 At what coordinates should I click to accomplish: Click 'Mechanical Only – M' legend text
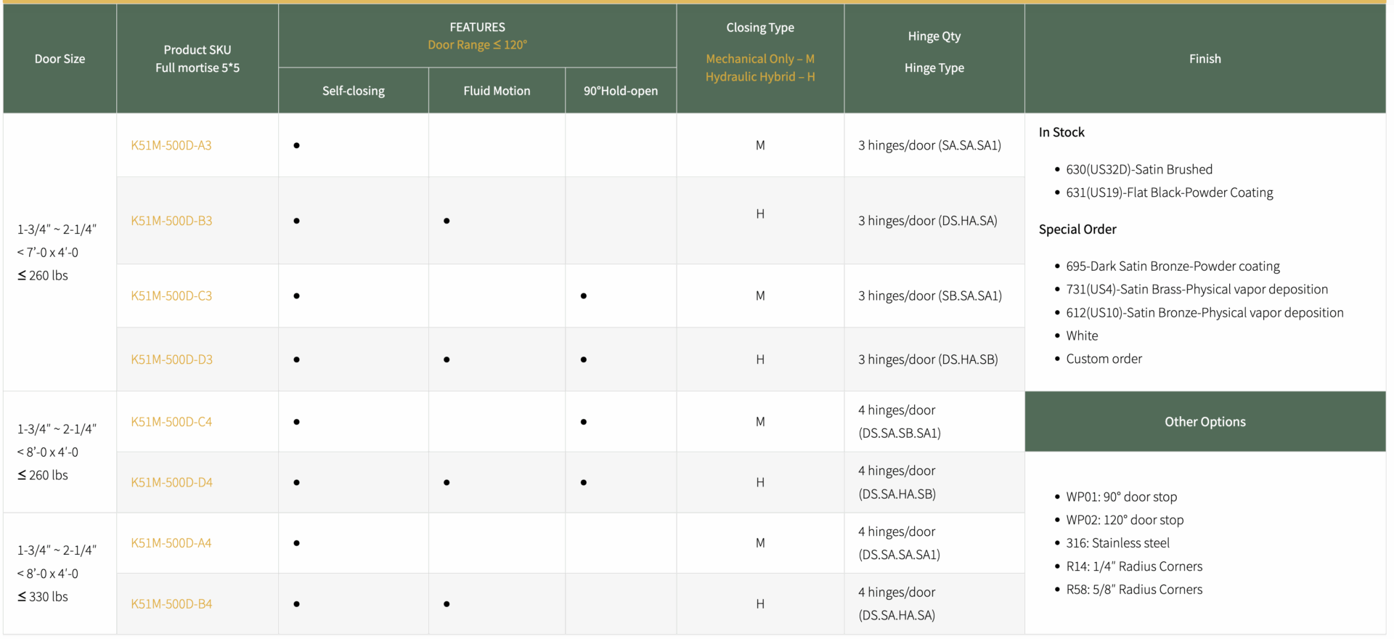pos(760,59)
